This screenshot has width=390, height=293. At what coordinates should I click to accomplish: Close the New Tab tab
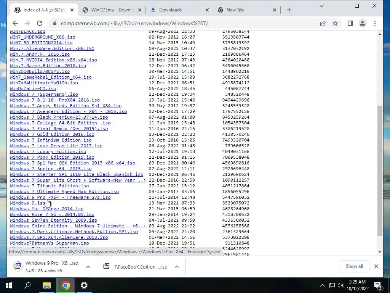tap(274, 10)
